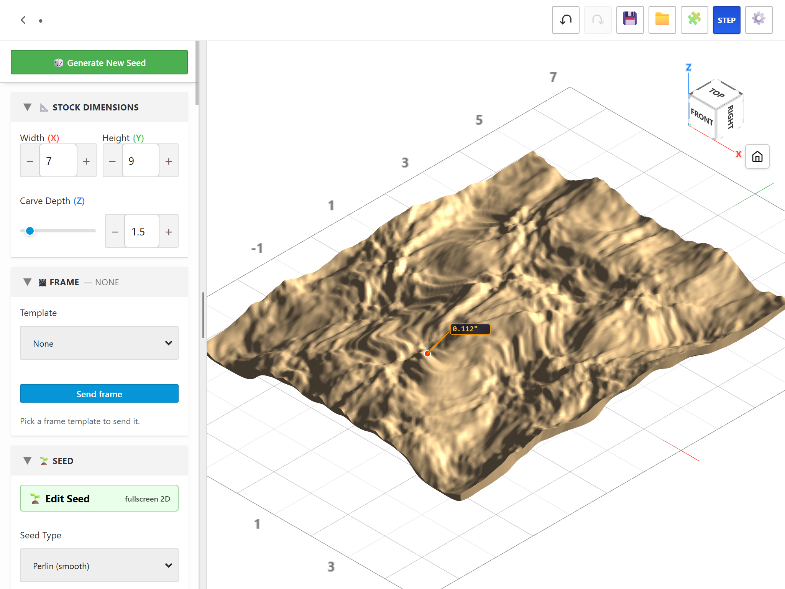Click the redo arrow icon
The image size is (785, 589).
(598, 20)
